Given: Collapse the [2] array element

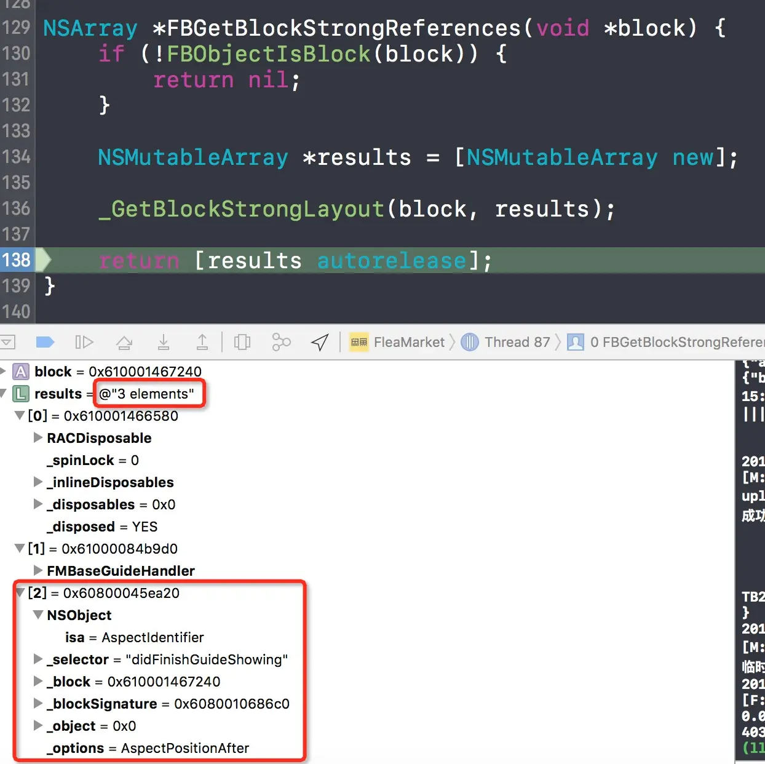Looking at the screenshot, I should click(x=20, y=593).
